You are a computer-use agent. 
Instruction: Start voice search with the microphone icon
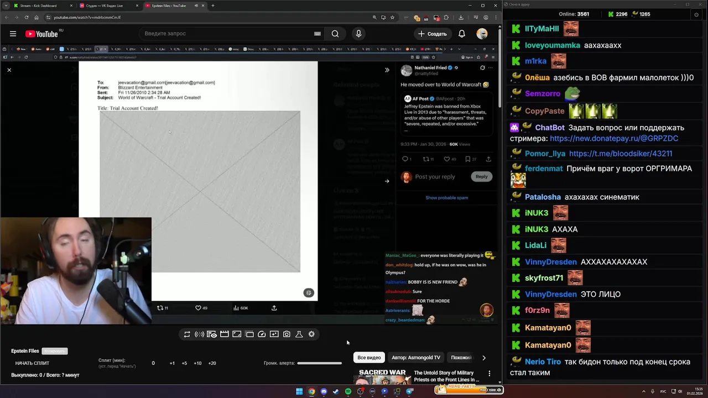point(358,34)
